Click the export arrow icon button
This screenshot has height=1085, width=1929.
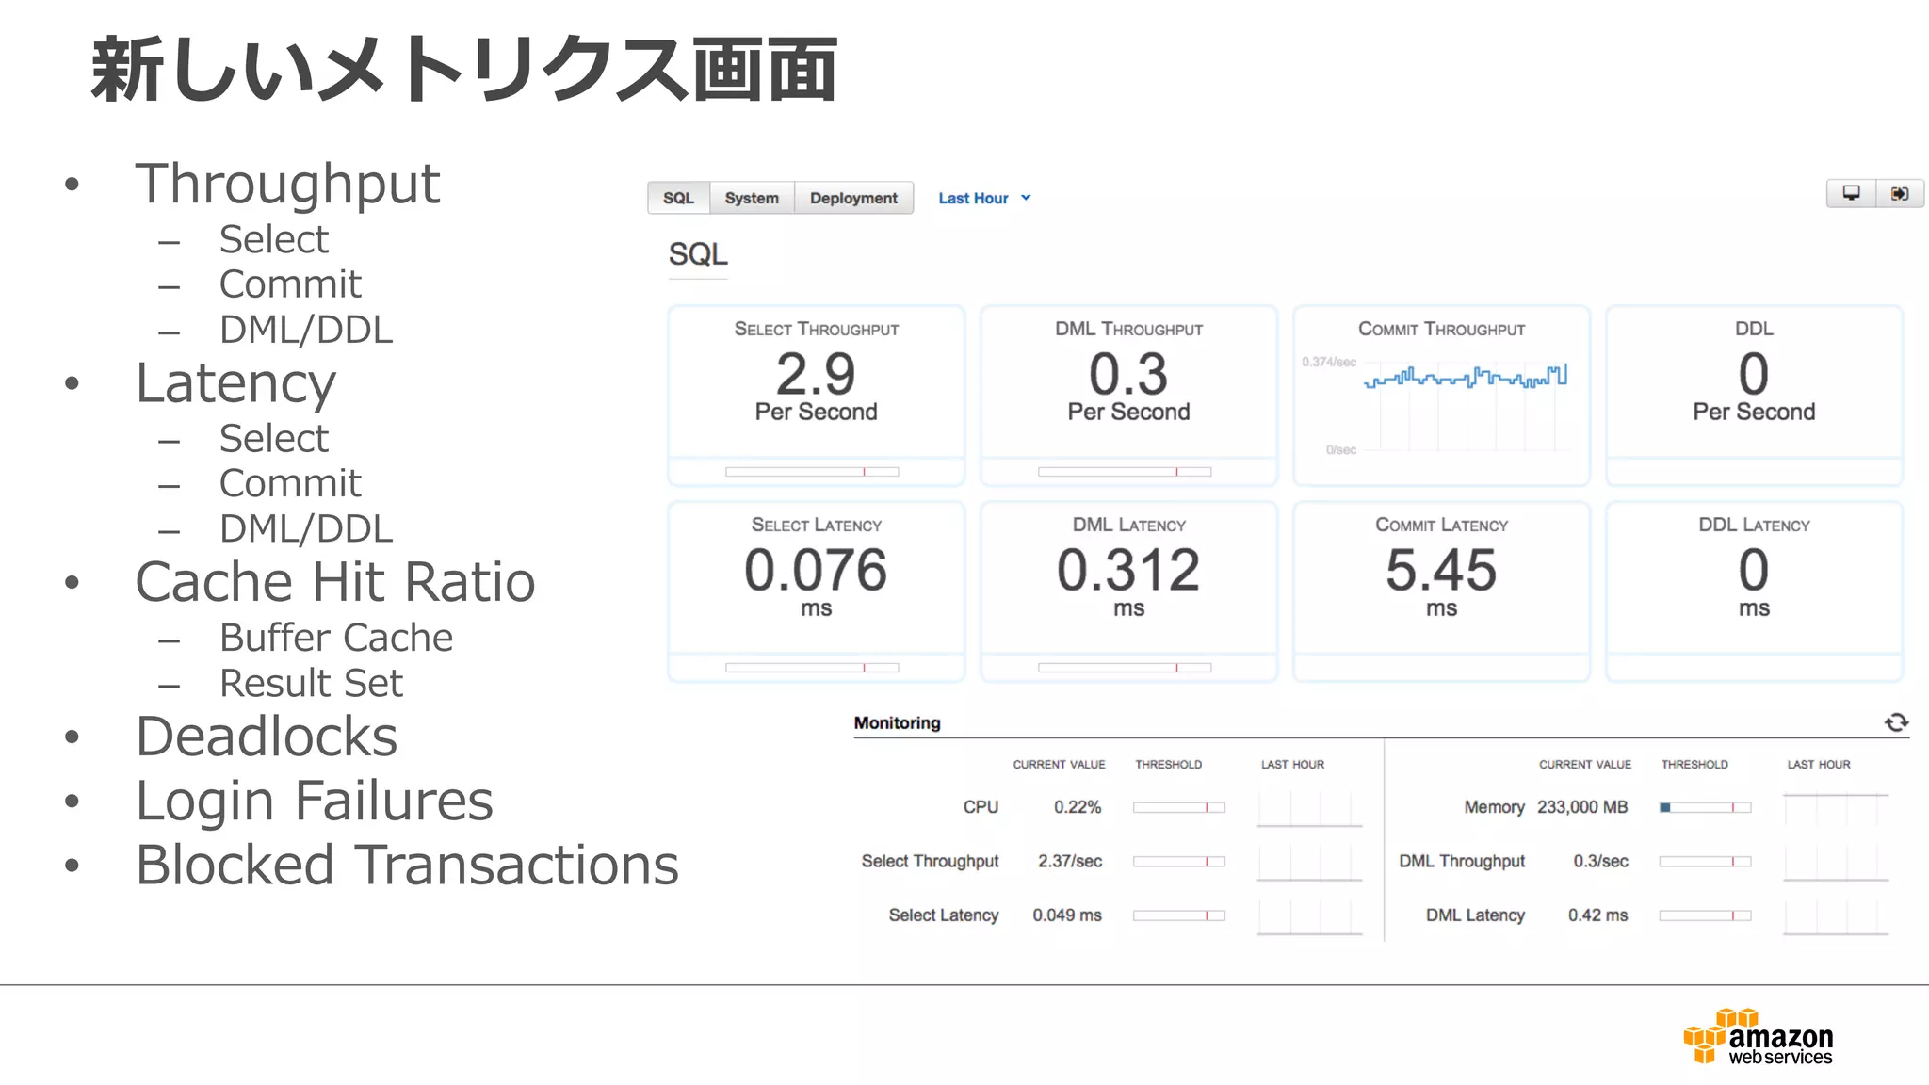coord(1900,193)
